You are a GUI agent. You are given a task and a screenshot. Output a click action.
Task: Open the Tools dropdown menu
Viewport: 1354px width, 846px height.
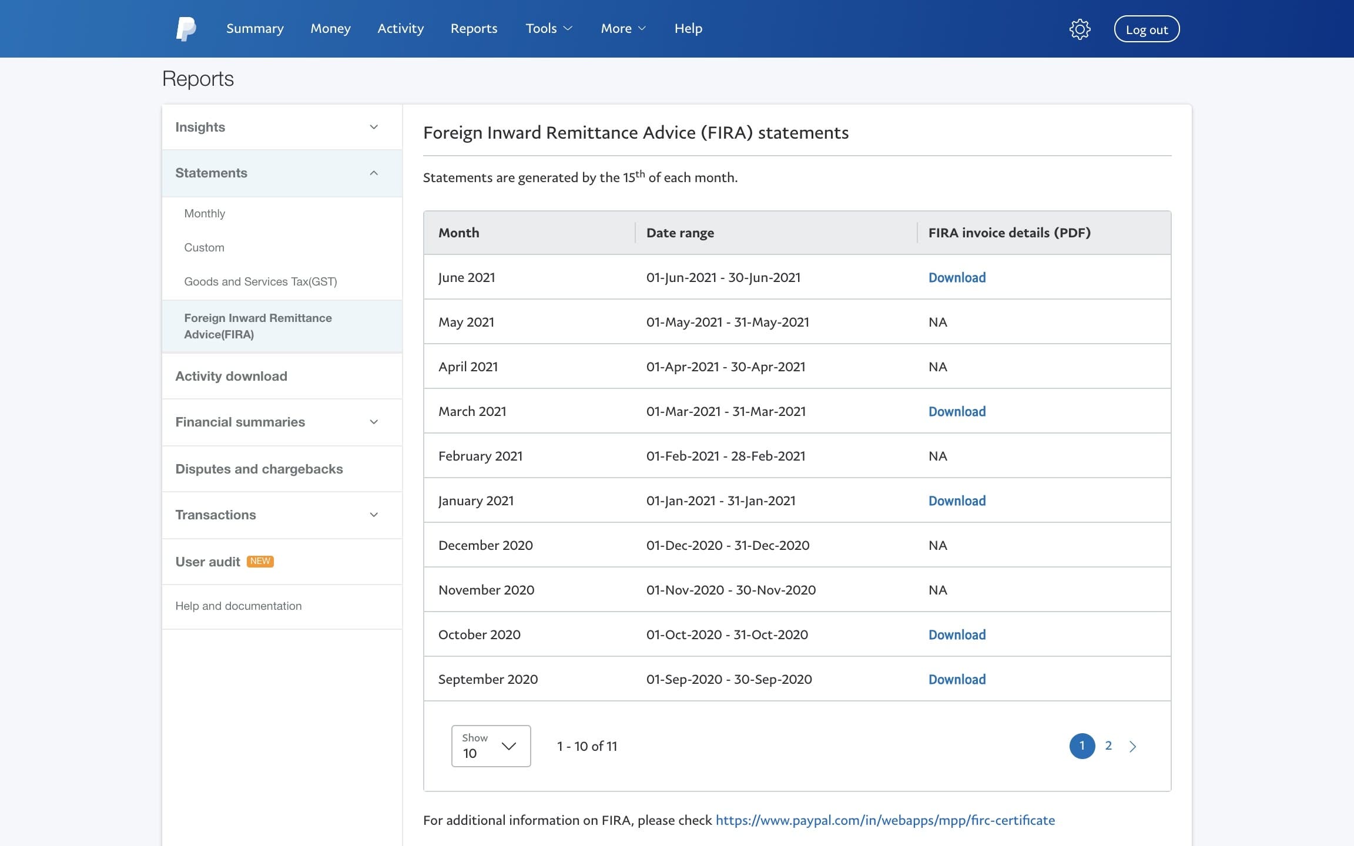[548, 28]
